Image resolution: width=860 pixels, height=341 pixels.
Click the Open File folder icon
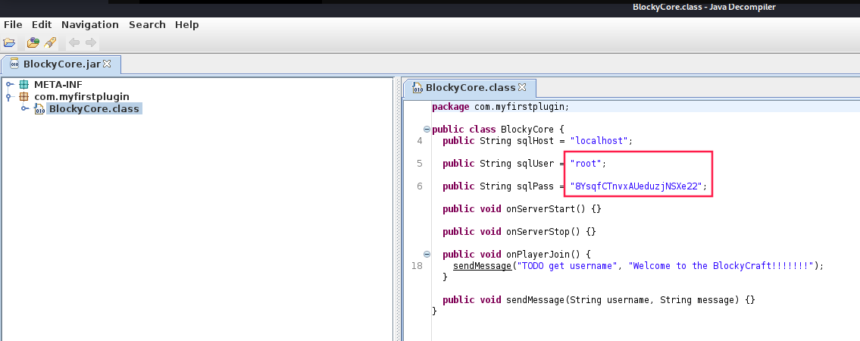pos(10,43)
